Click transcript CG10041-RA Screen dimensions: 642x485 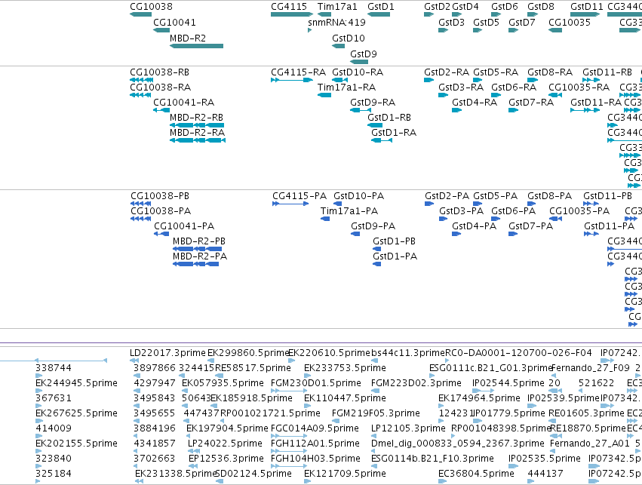pyautogui.click(x=161, y=110)
